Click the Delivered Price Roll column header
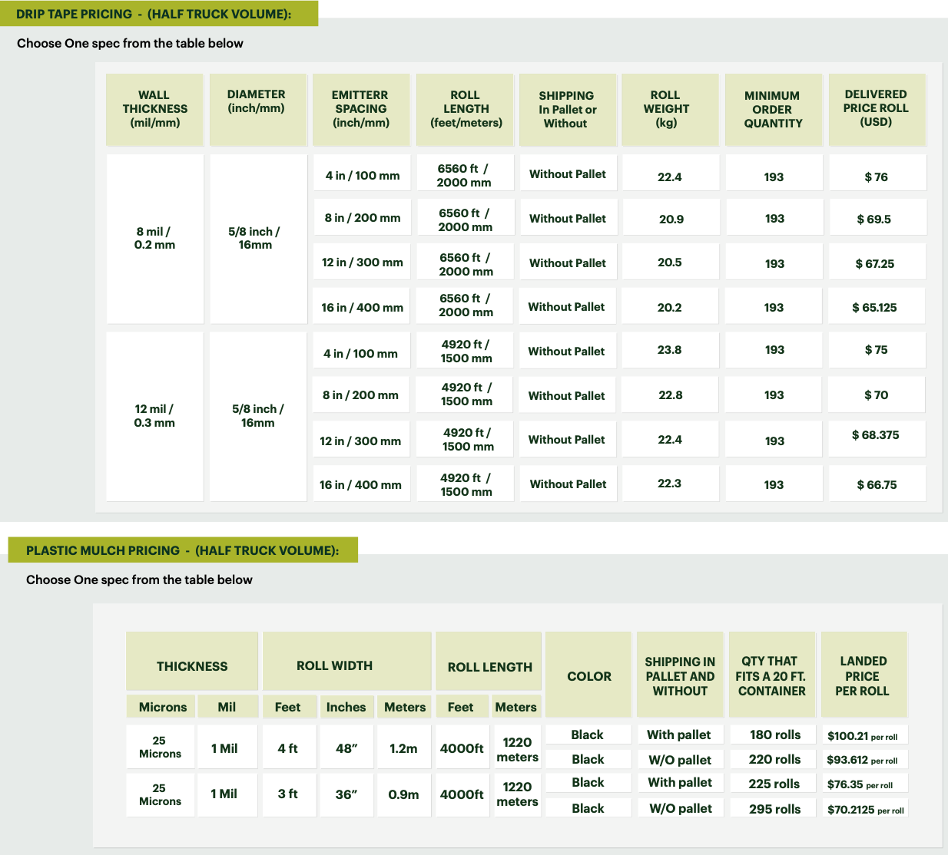Image resolution: width=948 pixels, height=855 pixels. pos(876,108)
